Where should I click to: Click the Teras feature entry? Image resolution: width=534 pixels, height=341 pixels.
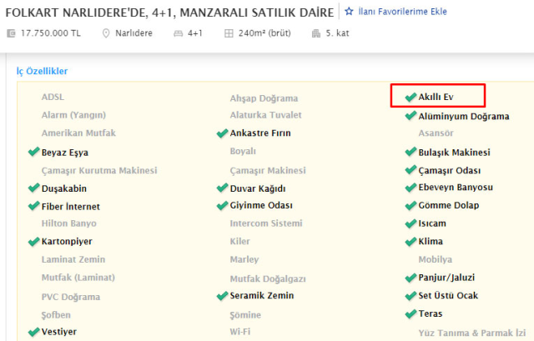point(431,314)
